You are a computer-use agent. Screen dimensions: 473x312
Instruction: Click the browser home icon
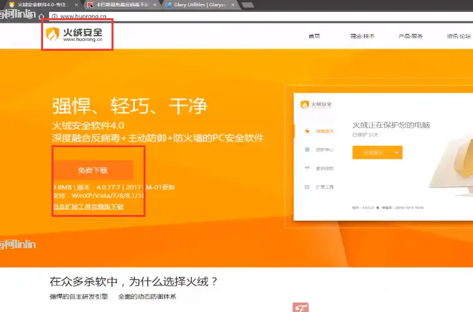coord(41,16)
